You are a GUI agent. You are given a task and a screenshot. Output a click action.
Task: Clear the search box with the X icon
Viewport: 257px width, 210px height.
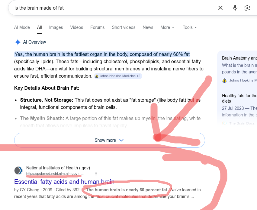(x=220, y=8)
